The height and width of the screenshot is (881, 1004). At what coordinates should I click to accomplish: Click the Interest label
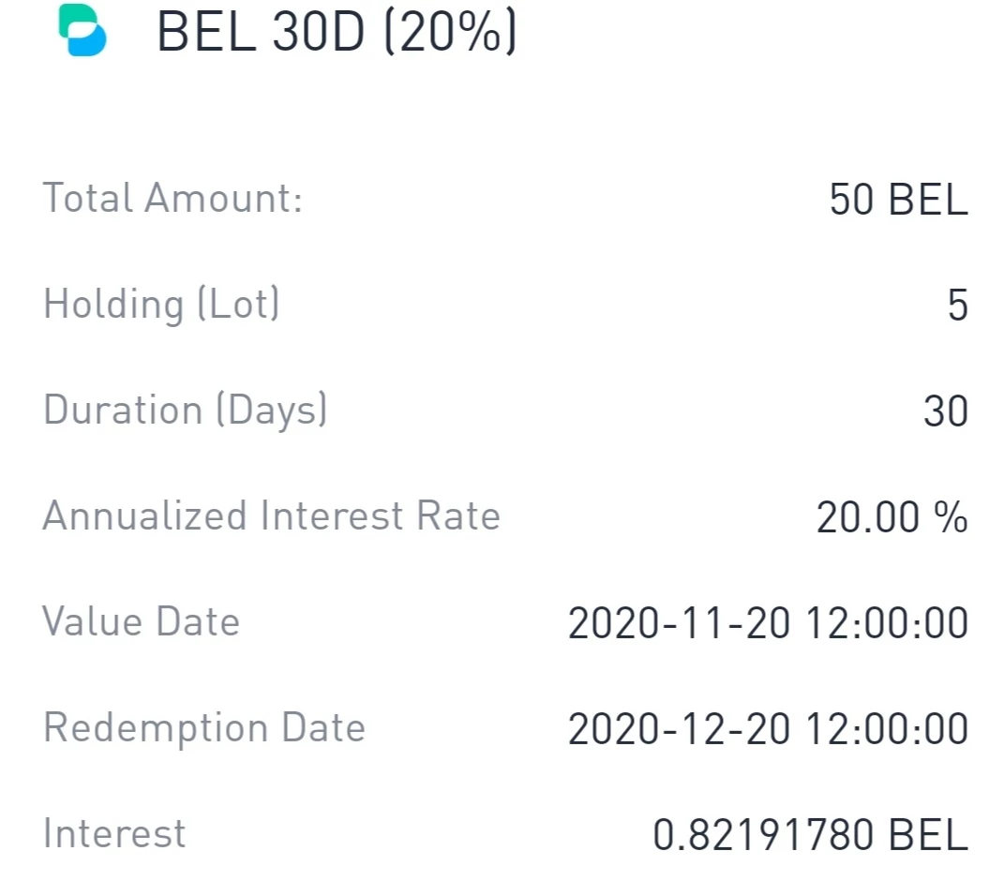(114, 833)
